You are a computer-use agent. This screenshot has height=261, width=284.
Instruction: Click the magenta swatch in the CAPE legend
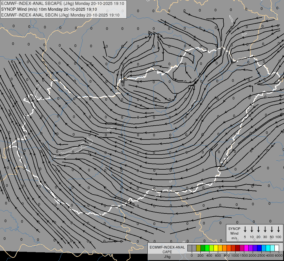coord(246,248)
